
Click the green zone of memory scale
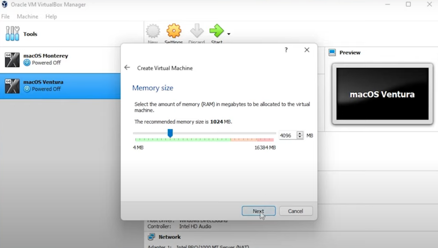tap(183, 140)
